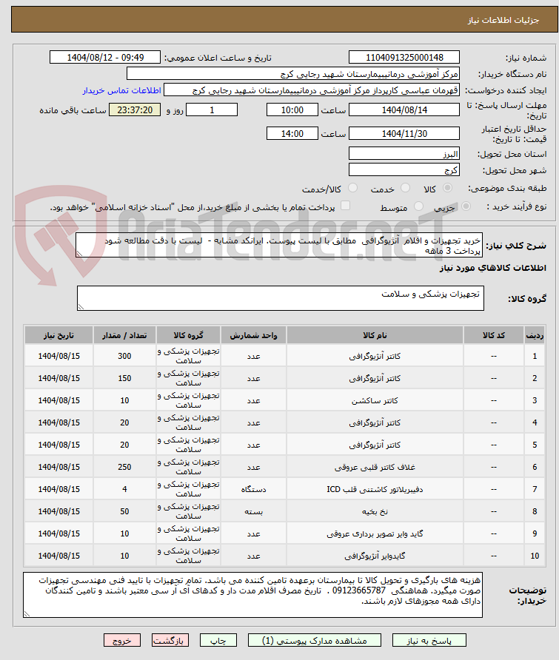Click the بازگشت back button
Screen dimensions: 559x660
(x=170, y=641)
